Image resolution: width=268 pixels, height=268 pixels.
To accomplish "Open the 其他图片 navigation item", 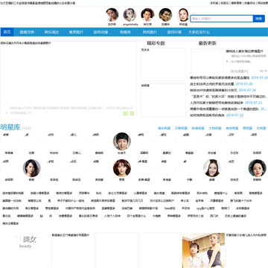I will click(150, 32).
